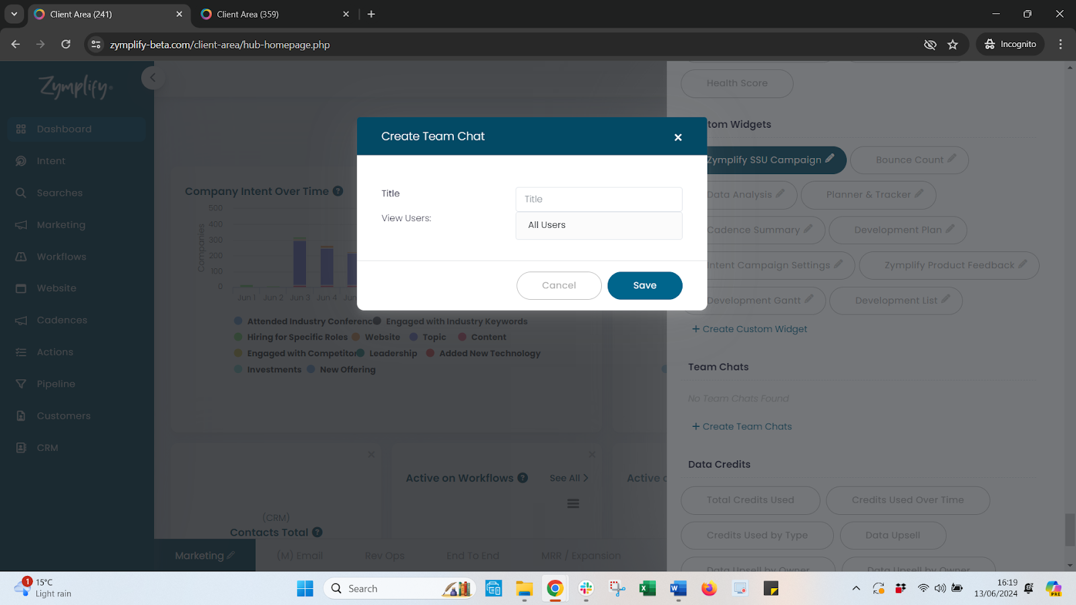Toggle the Health Score widget

736,83
